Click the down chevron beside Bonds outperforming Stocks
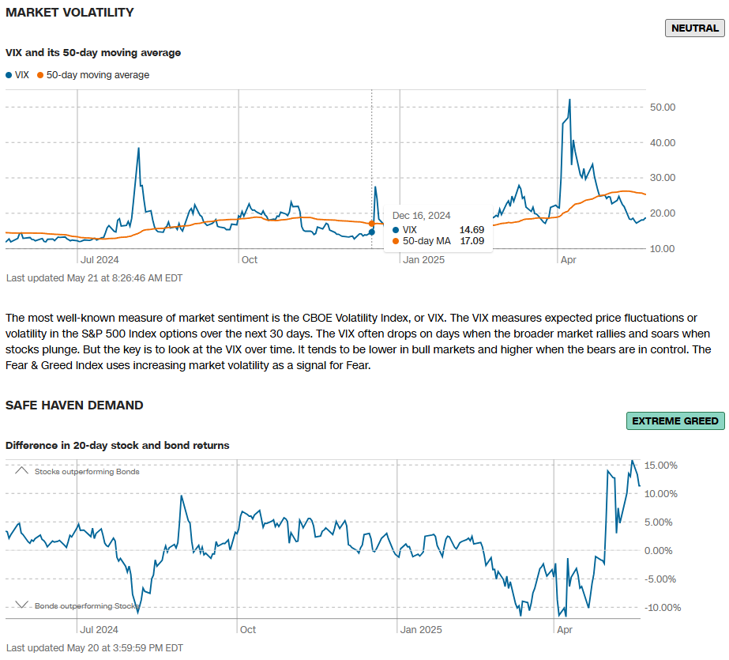Image resolution: width=729 pixels, height=660 pixels. pyautogui.click(x=21, y=605)
